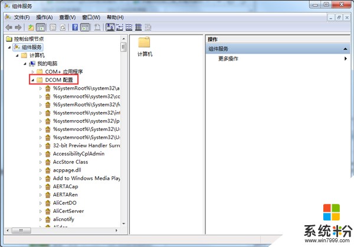Switch to small icons view in toolbar
Viewport: 354px width, 247px height.
tap(120, 28)
